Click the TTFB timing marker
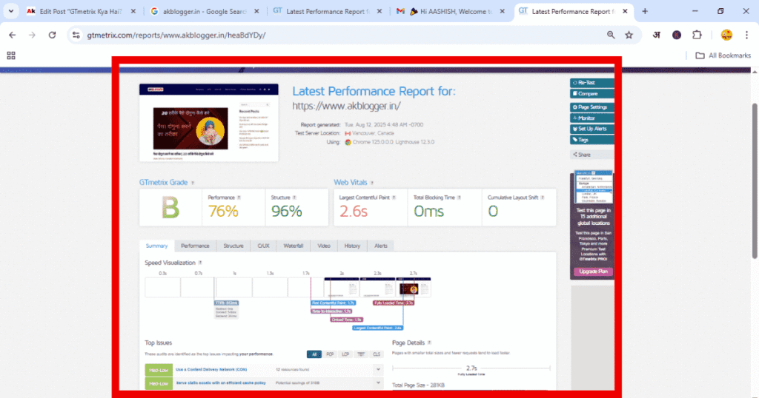Screen dimensions: 759x398 [x=227, y=303]
